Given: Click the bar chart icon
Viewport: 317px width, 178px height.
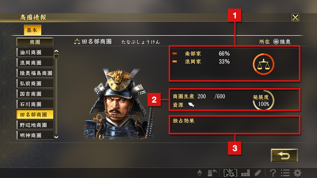Looking at the screenshot, I should pos(246,173).
